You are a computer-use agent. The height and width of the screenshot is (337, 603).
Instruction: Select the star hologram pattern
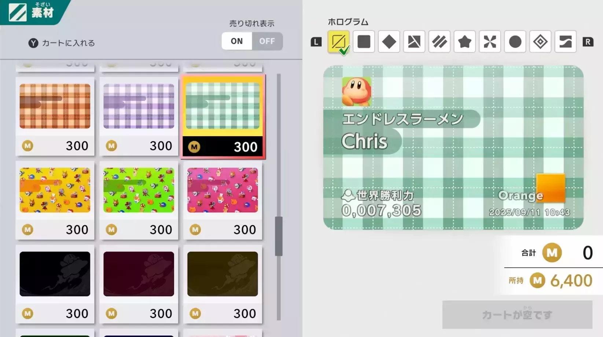click(x=464, y=42)
